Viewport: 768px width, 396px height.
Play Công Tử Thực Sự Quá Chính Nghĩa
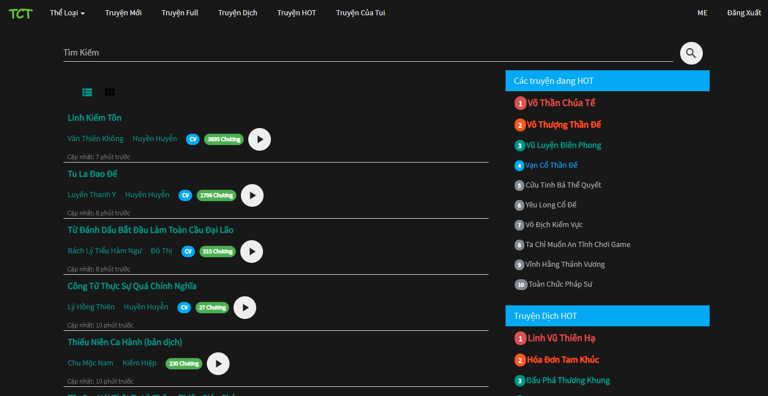(x=245, y=308)
